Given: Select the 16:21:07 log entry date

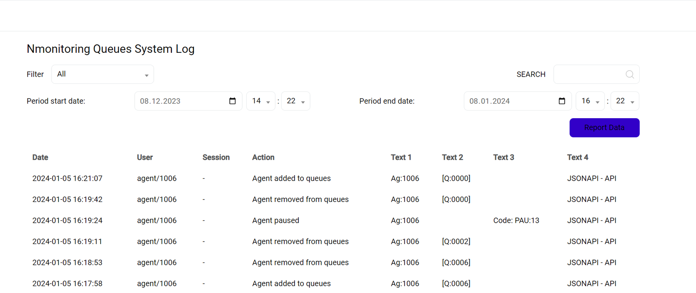Looking at the screenshot, I should (67, 178).
